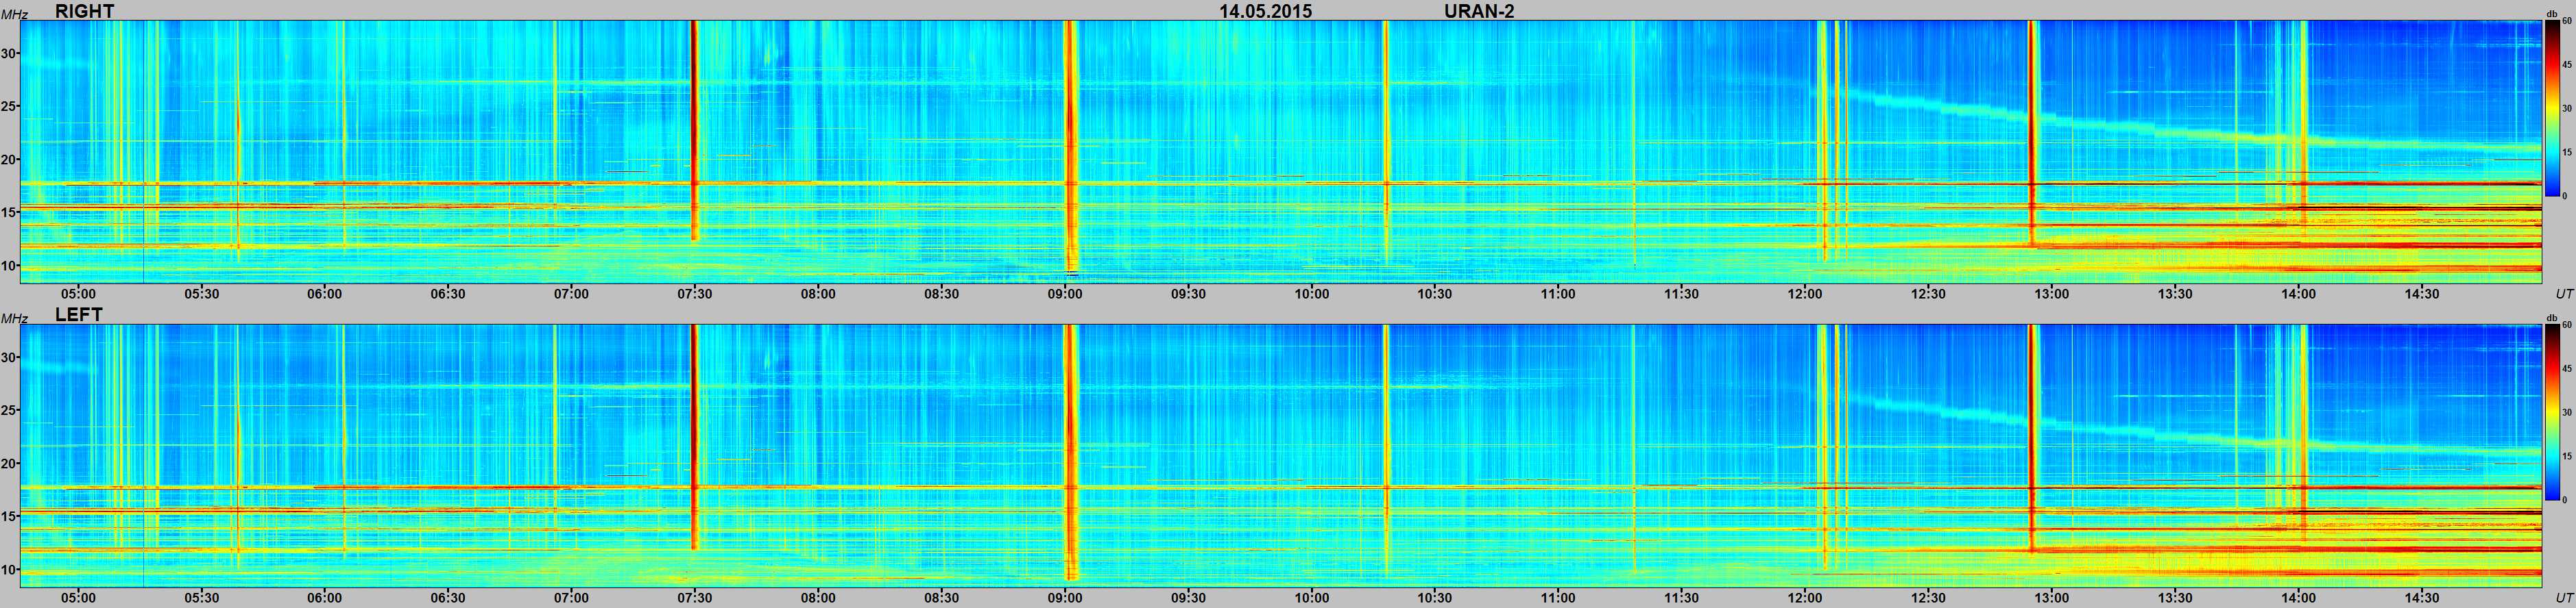Click 06:00 on the RIGHT panel time axis
This screenshot has height=608, width=2576.
click(325, 294)
